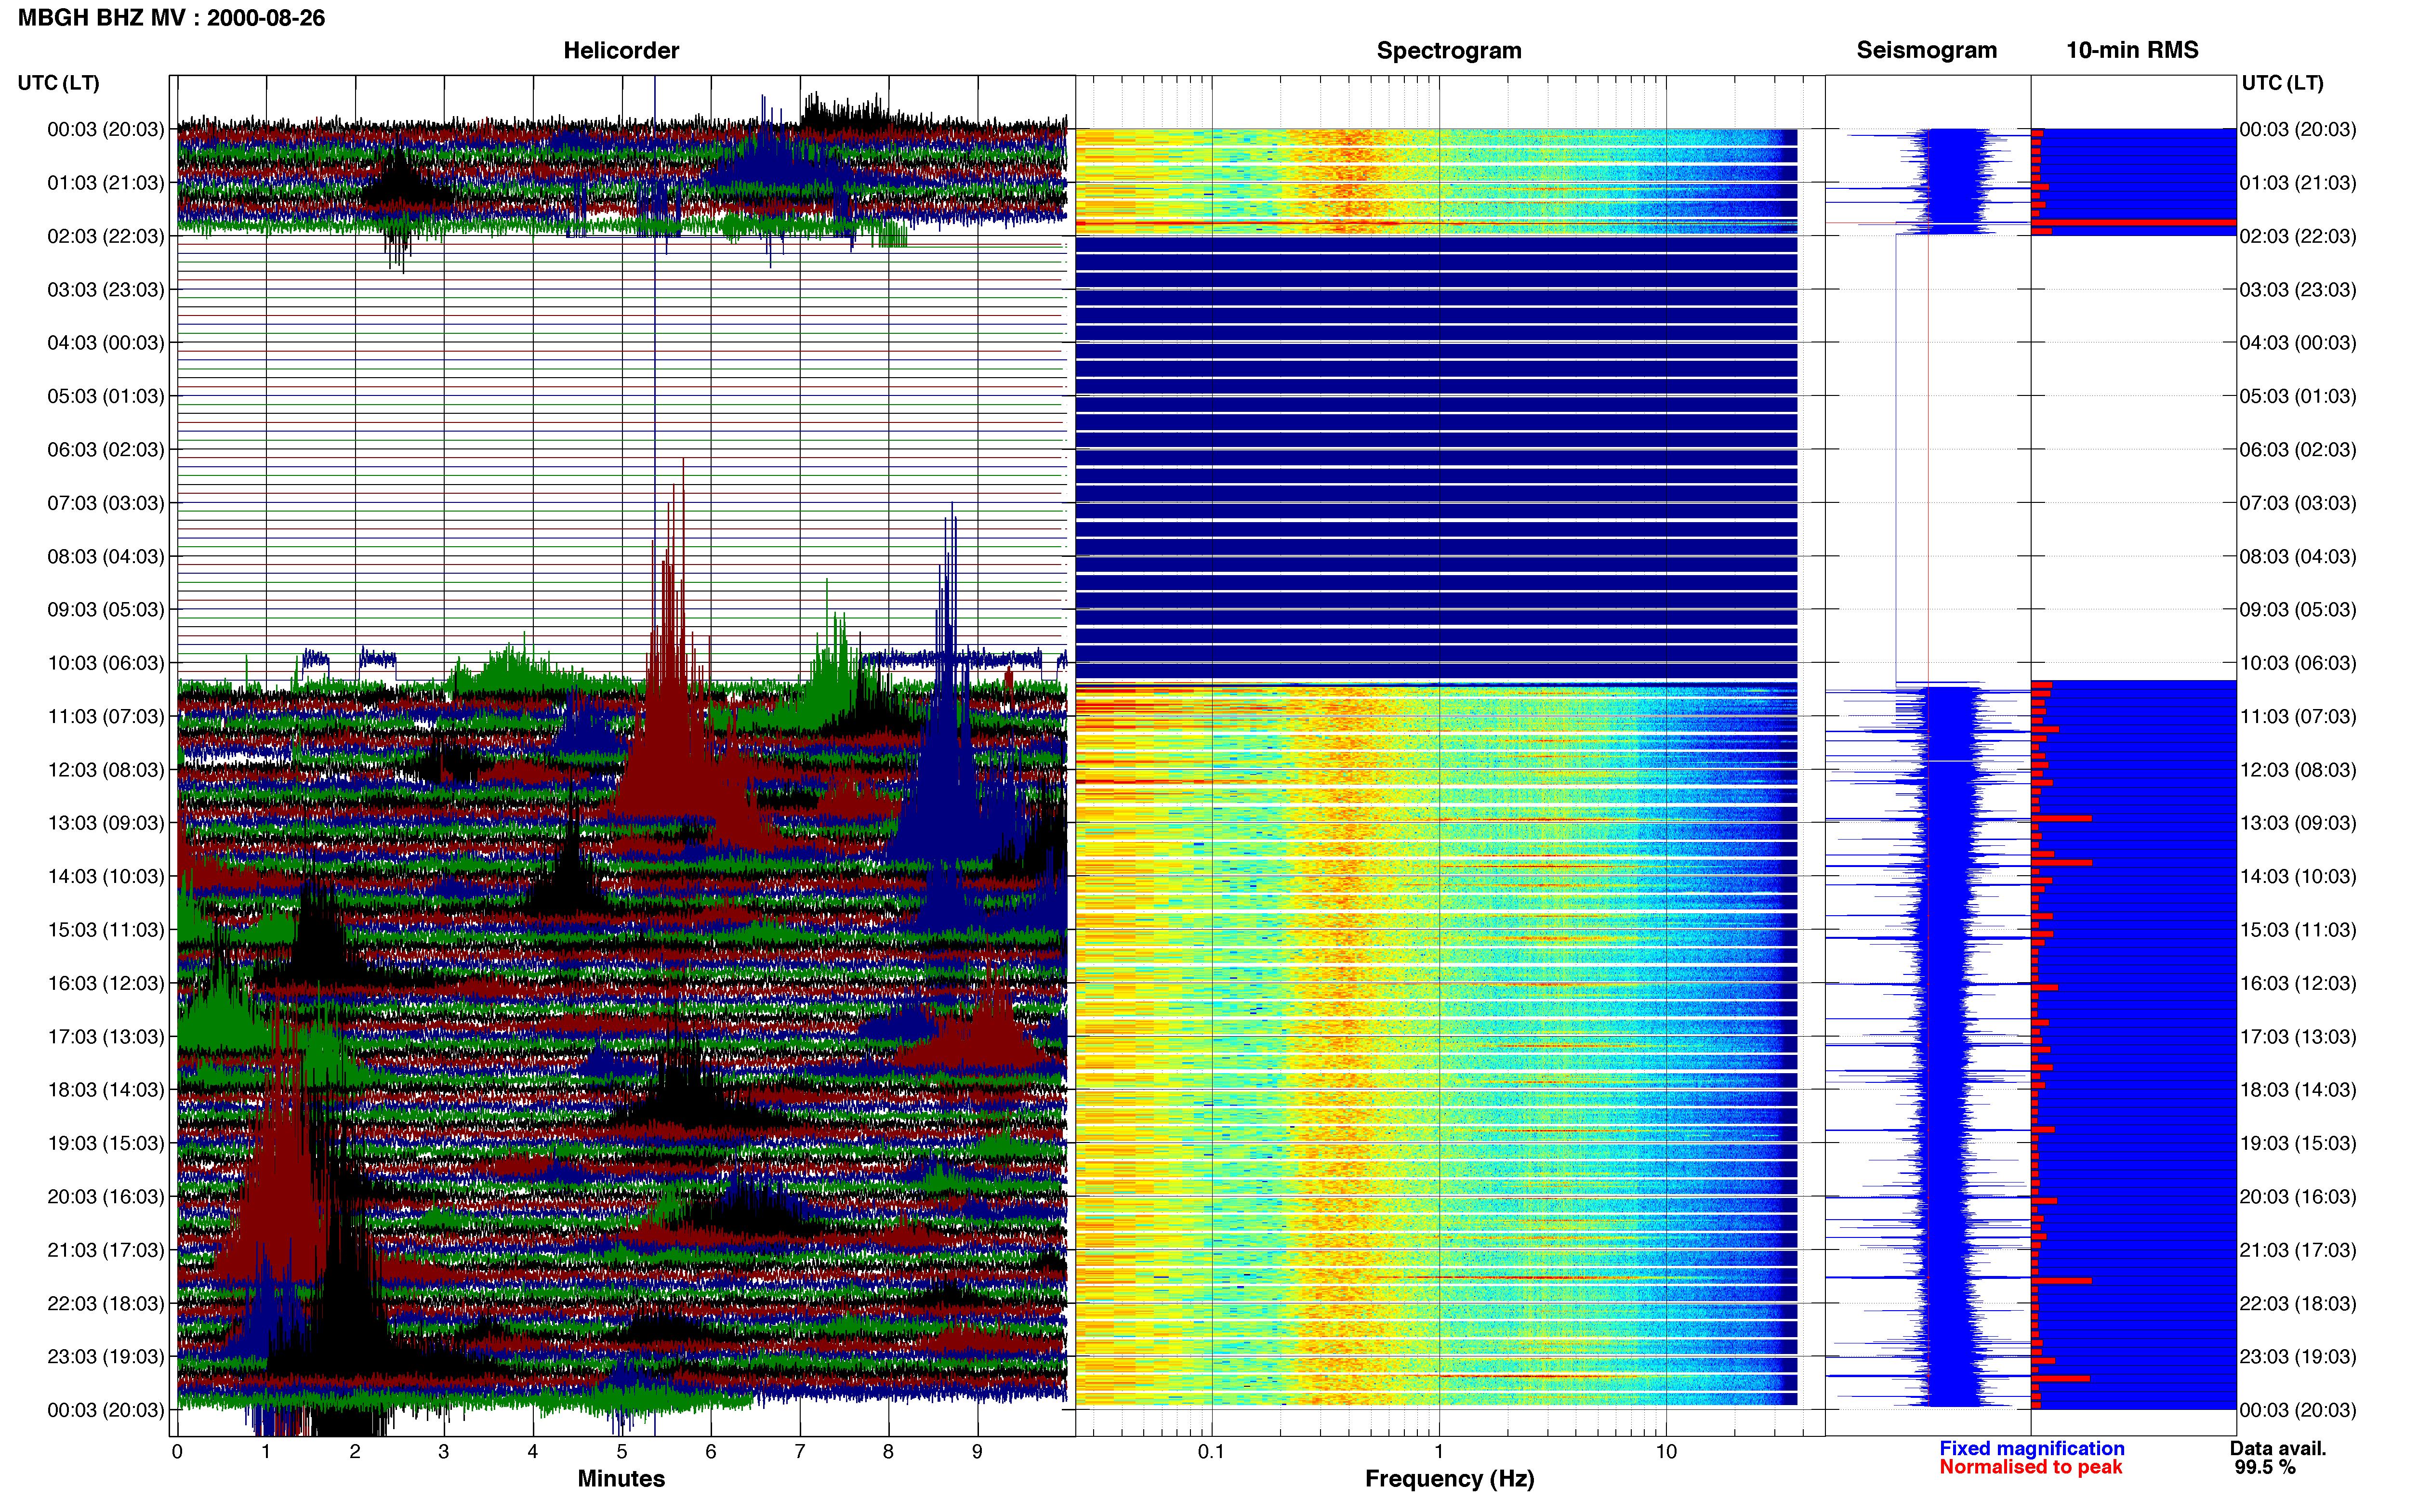Click frequency tick label '10' on spectrogram
The image size is (2418, 1512).
coord(1666,1451)
